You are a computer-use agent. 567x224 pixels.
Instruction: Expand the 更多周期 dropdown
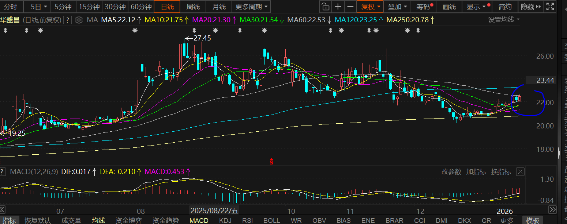(x=251, y=7)
